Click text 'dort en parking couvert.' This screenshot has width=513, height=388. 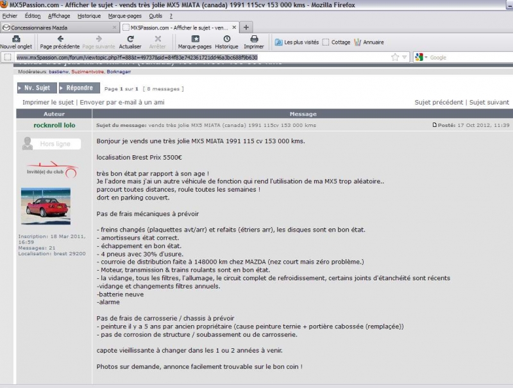coord(133,198)
